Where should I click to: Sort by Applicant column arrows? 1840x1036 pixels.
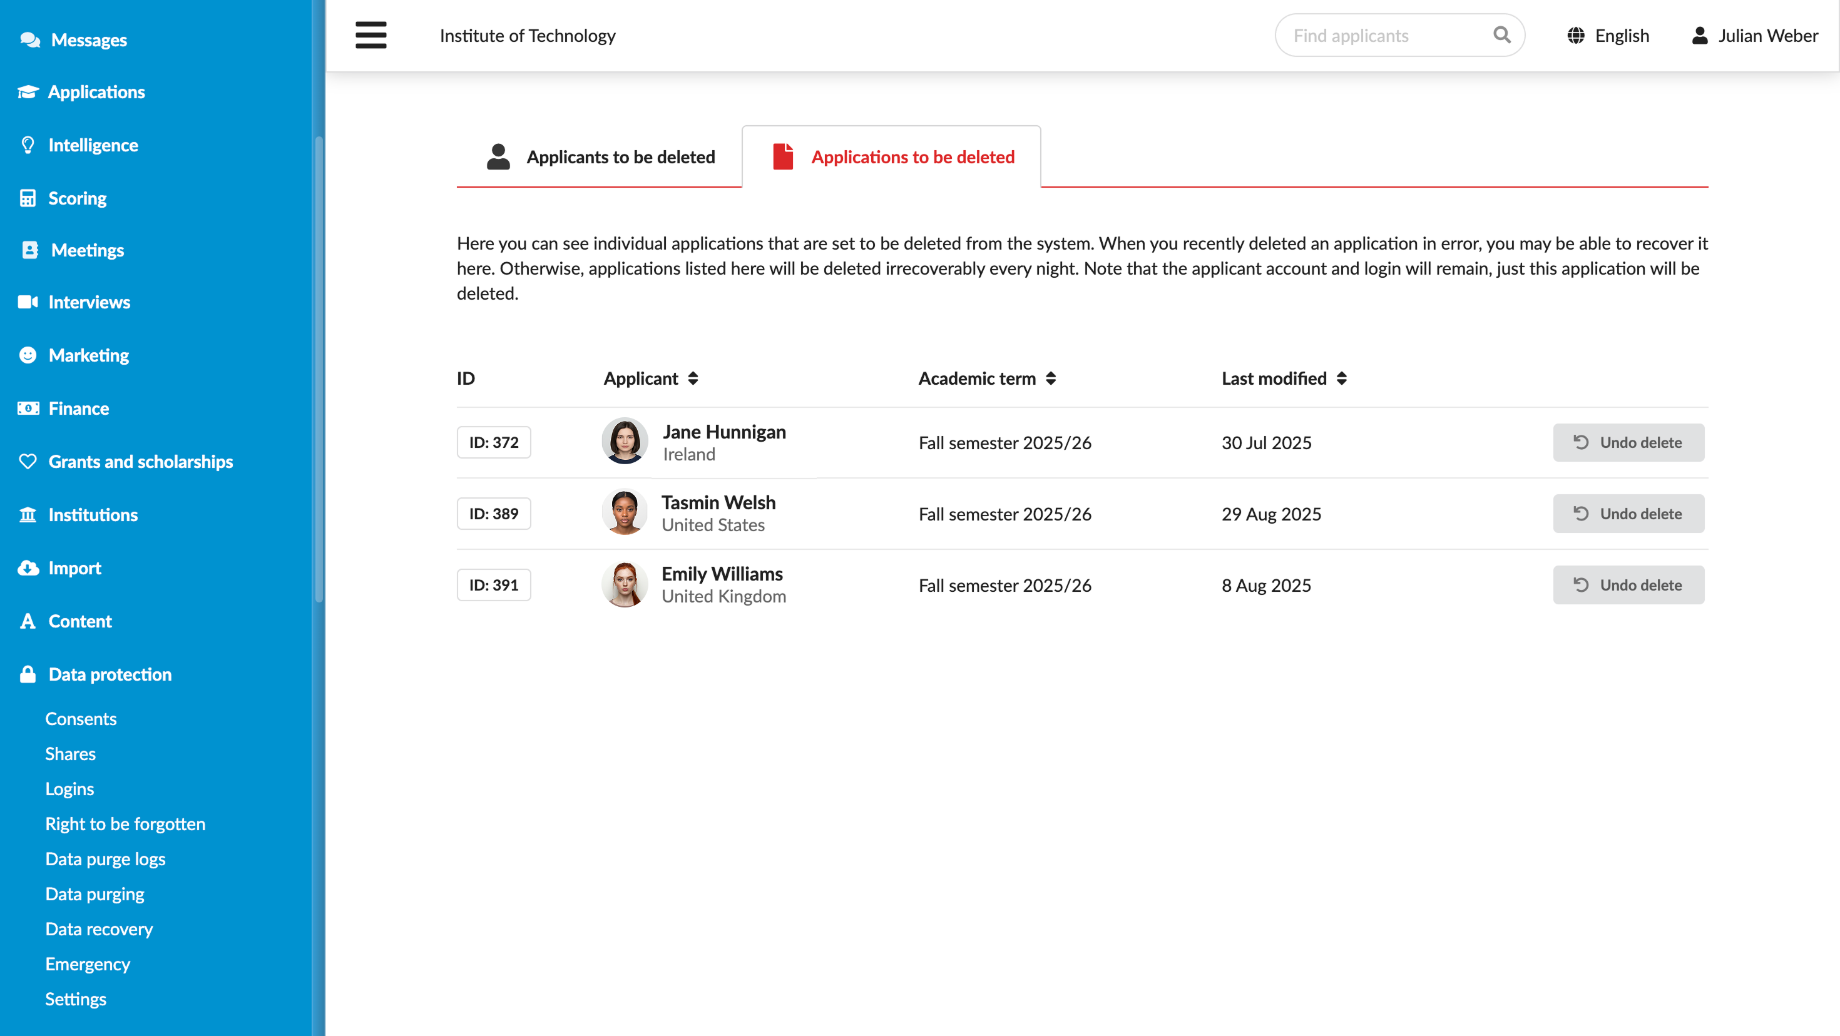coord(693,378)
